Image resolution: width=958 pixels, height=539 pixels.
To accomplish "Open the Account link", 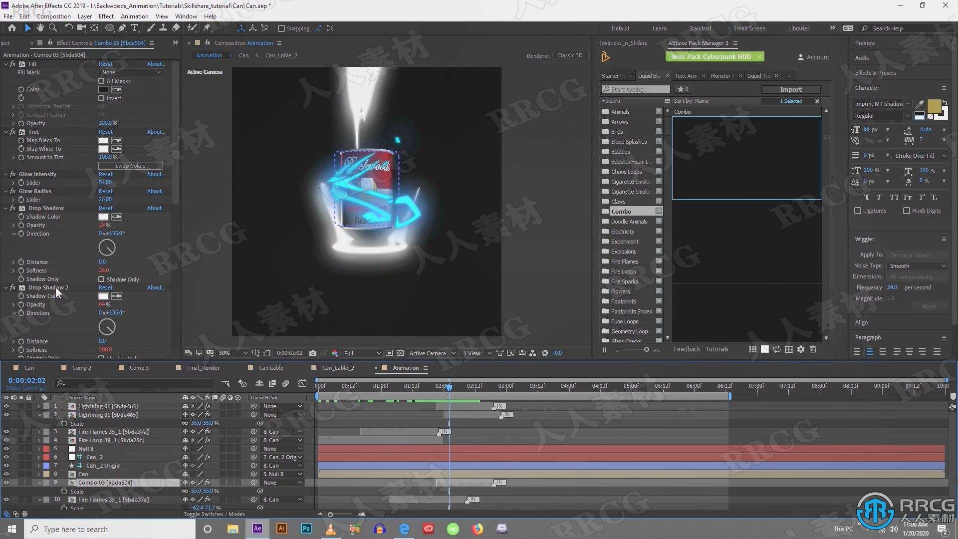I will click(x=814, y=57).
